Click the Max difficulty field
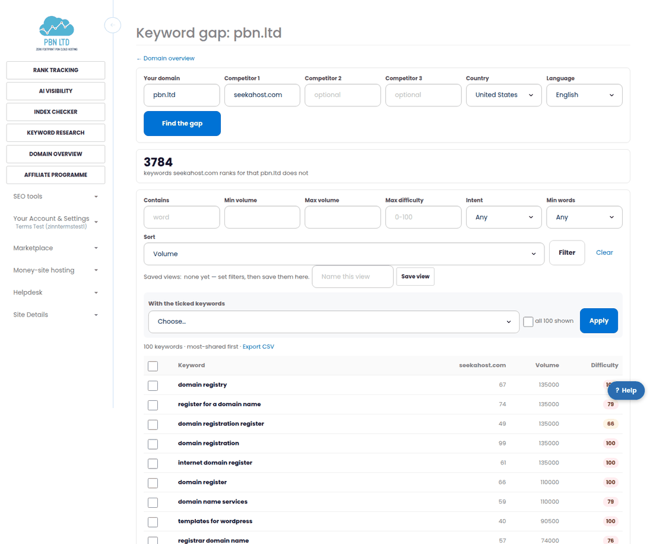The height and width of the screenshot is (544, 653). 423,217
